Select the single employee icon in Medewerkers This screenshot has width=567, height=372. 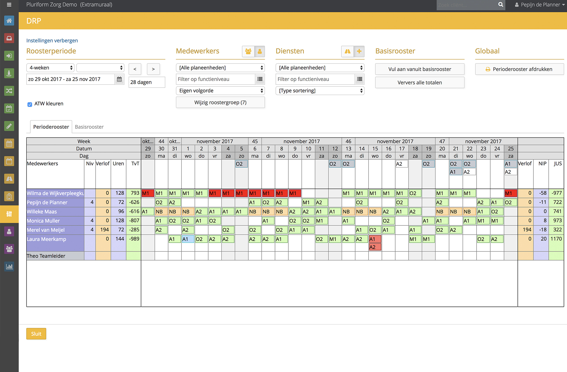[259, 51]
